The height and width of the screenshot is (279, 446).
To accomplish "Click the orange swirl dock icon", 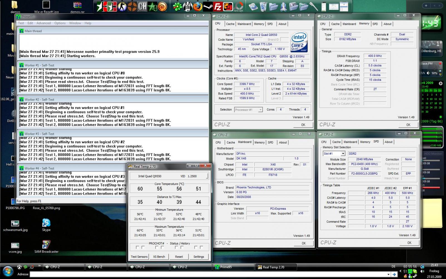I will click(162, 6).
